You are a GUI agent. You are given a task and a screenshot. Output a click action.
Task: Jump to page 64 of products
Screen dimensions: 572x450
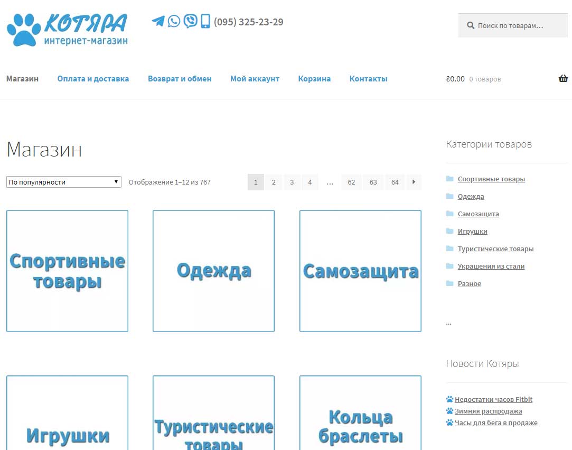coord(395,182)
